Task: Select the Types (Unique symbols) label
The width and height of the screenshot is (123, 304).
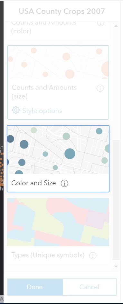Action: (48, 255)
